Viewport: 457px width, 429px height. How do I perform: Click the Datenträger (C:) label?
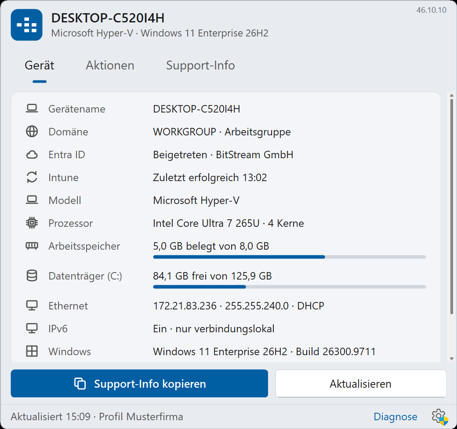(85, 276)
